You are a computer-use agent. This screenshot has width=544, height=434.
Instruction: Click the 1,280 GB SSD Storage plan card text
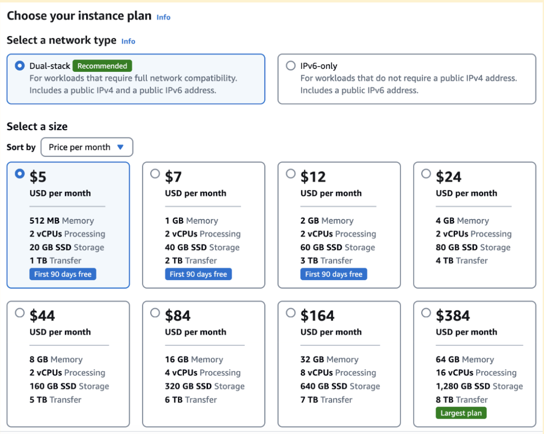click(x=479, y=386)
